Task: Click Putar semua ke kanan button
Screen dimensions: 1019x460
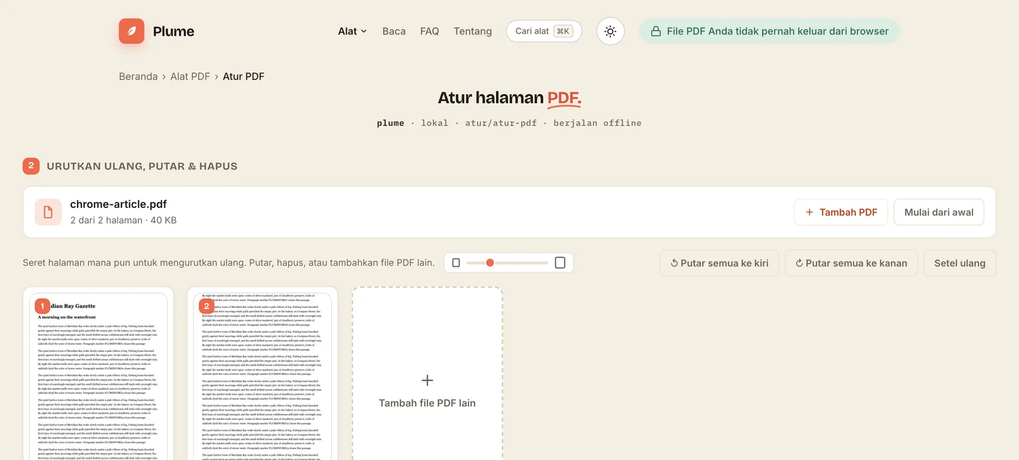Action: [x=851, y=263]
